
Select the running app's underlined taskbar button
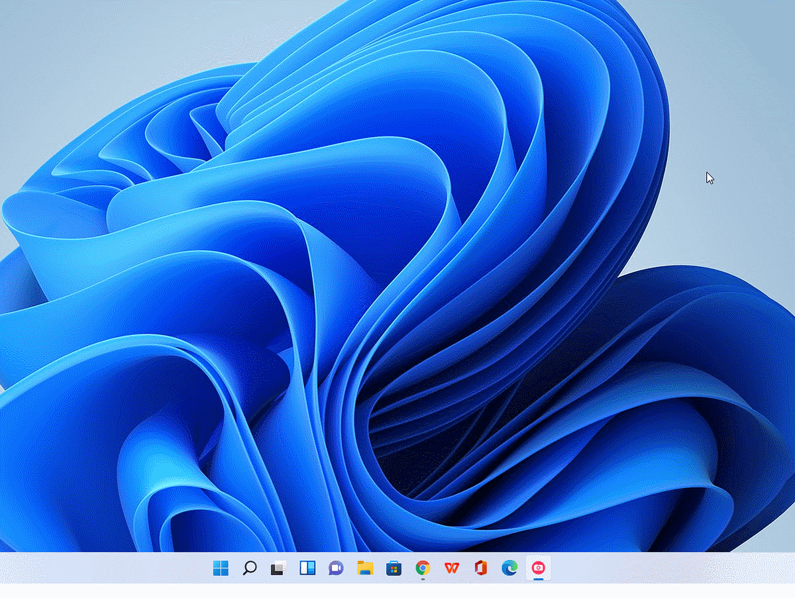pos(537,568)
